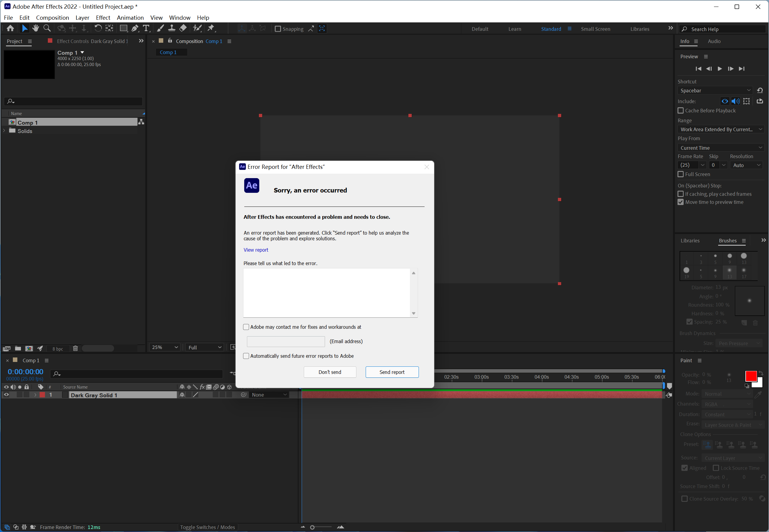Click the Send report button

coord(392,372)
